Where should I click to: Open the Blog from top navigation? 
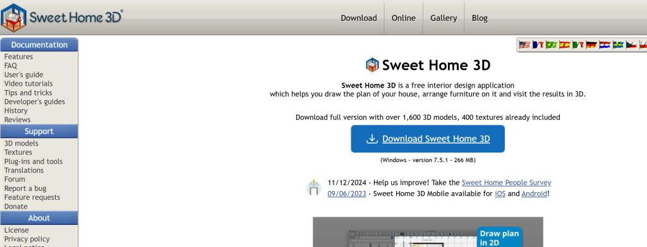480,18
